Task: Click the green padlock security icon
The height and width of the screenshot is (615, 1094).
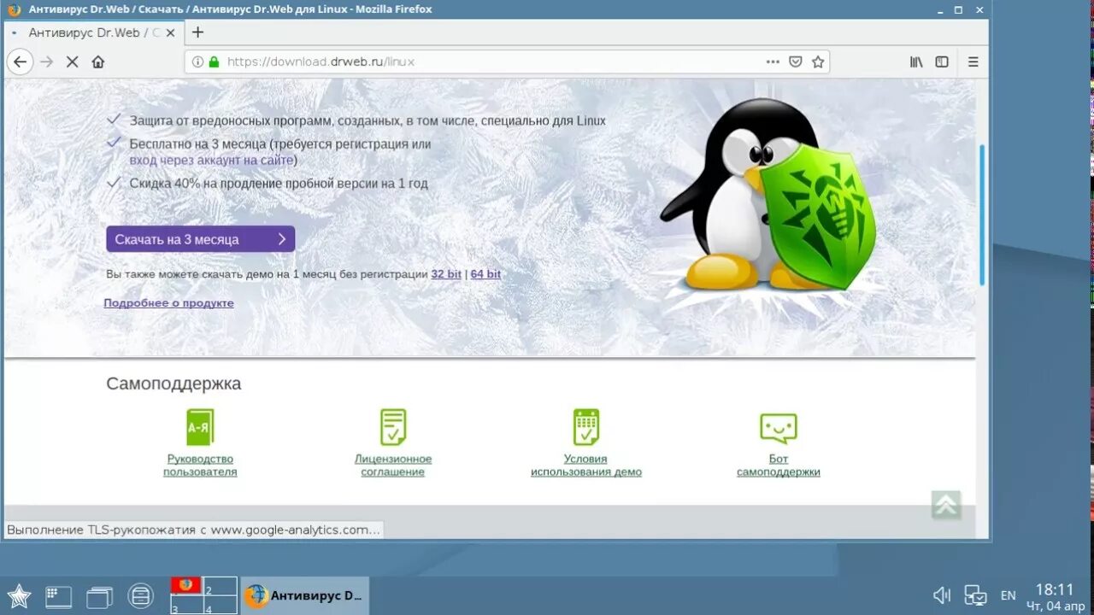Action: click(214, 61)
